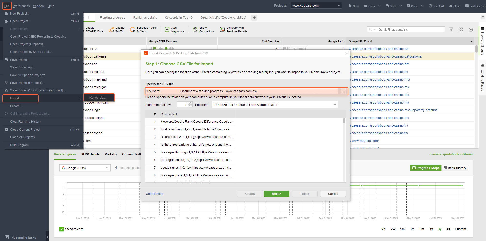Screen dimensions: 486x241
Task: Click Add Keywords plus icon
Action: (x=167, y=30)
